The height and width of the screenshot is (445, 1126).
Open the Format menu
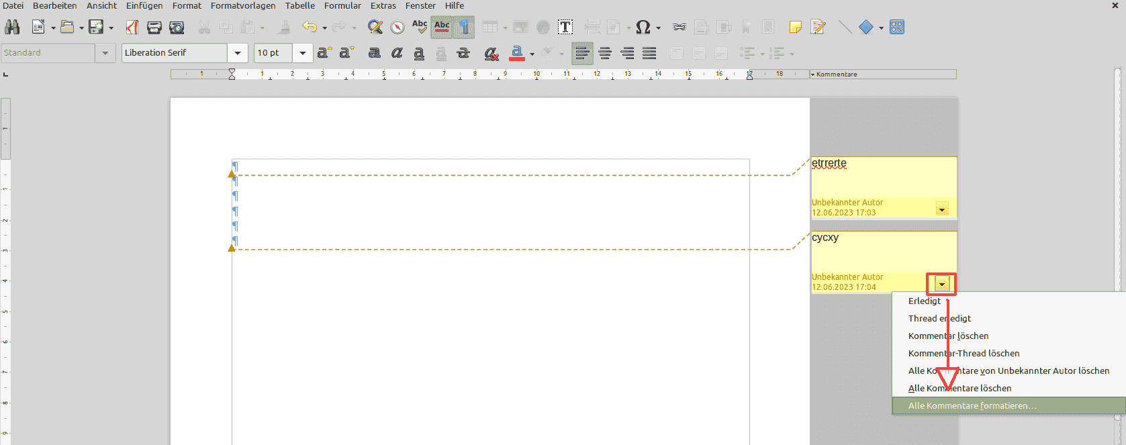(187, 5)
